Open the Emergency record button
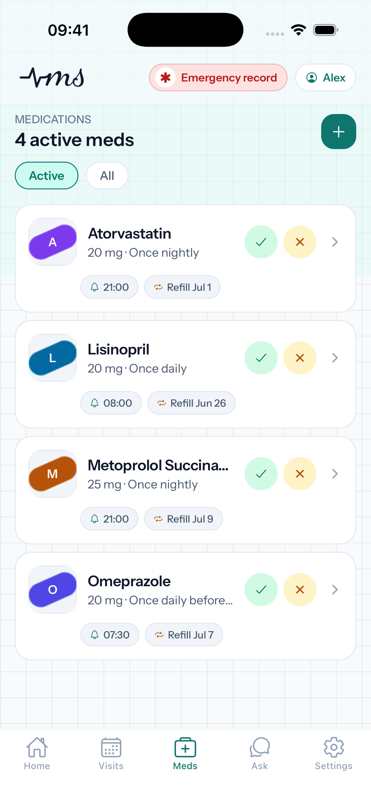371x806 pixels. tap(218, 77)
